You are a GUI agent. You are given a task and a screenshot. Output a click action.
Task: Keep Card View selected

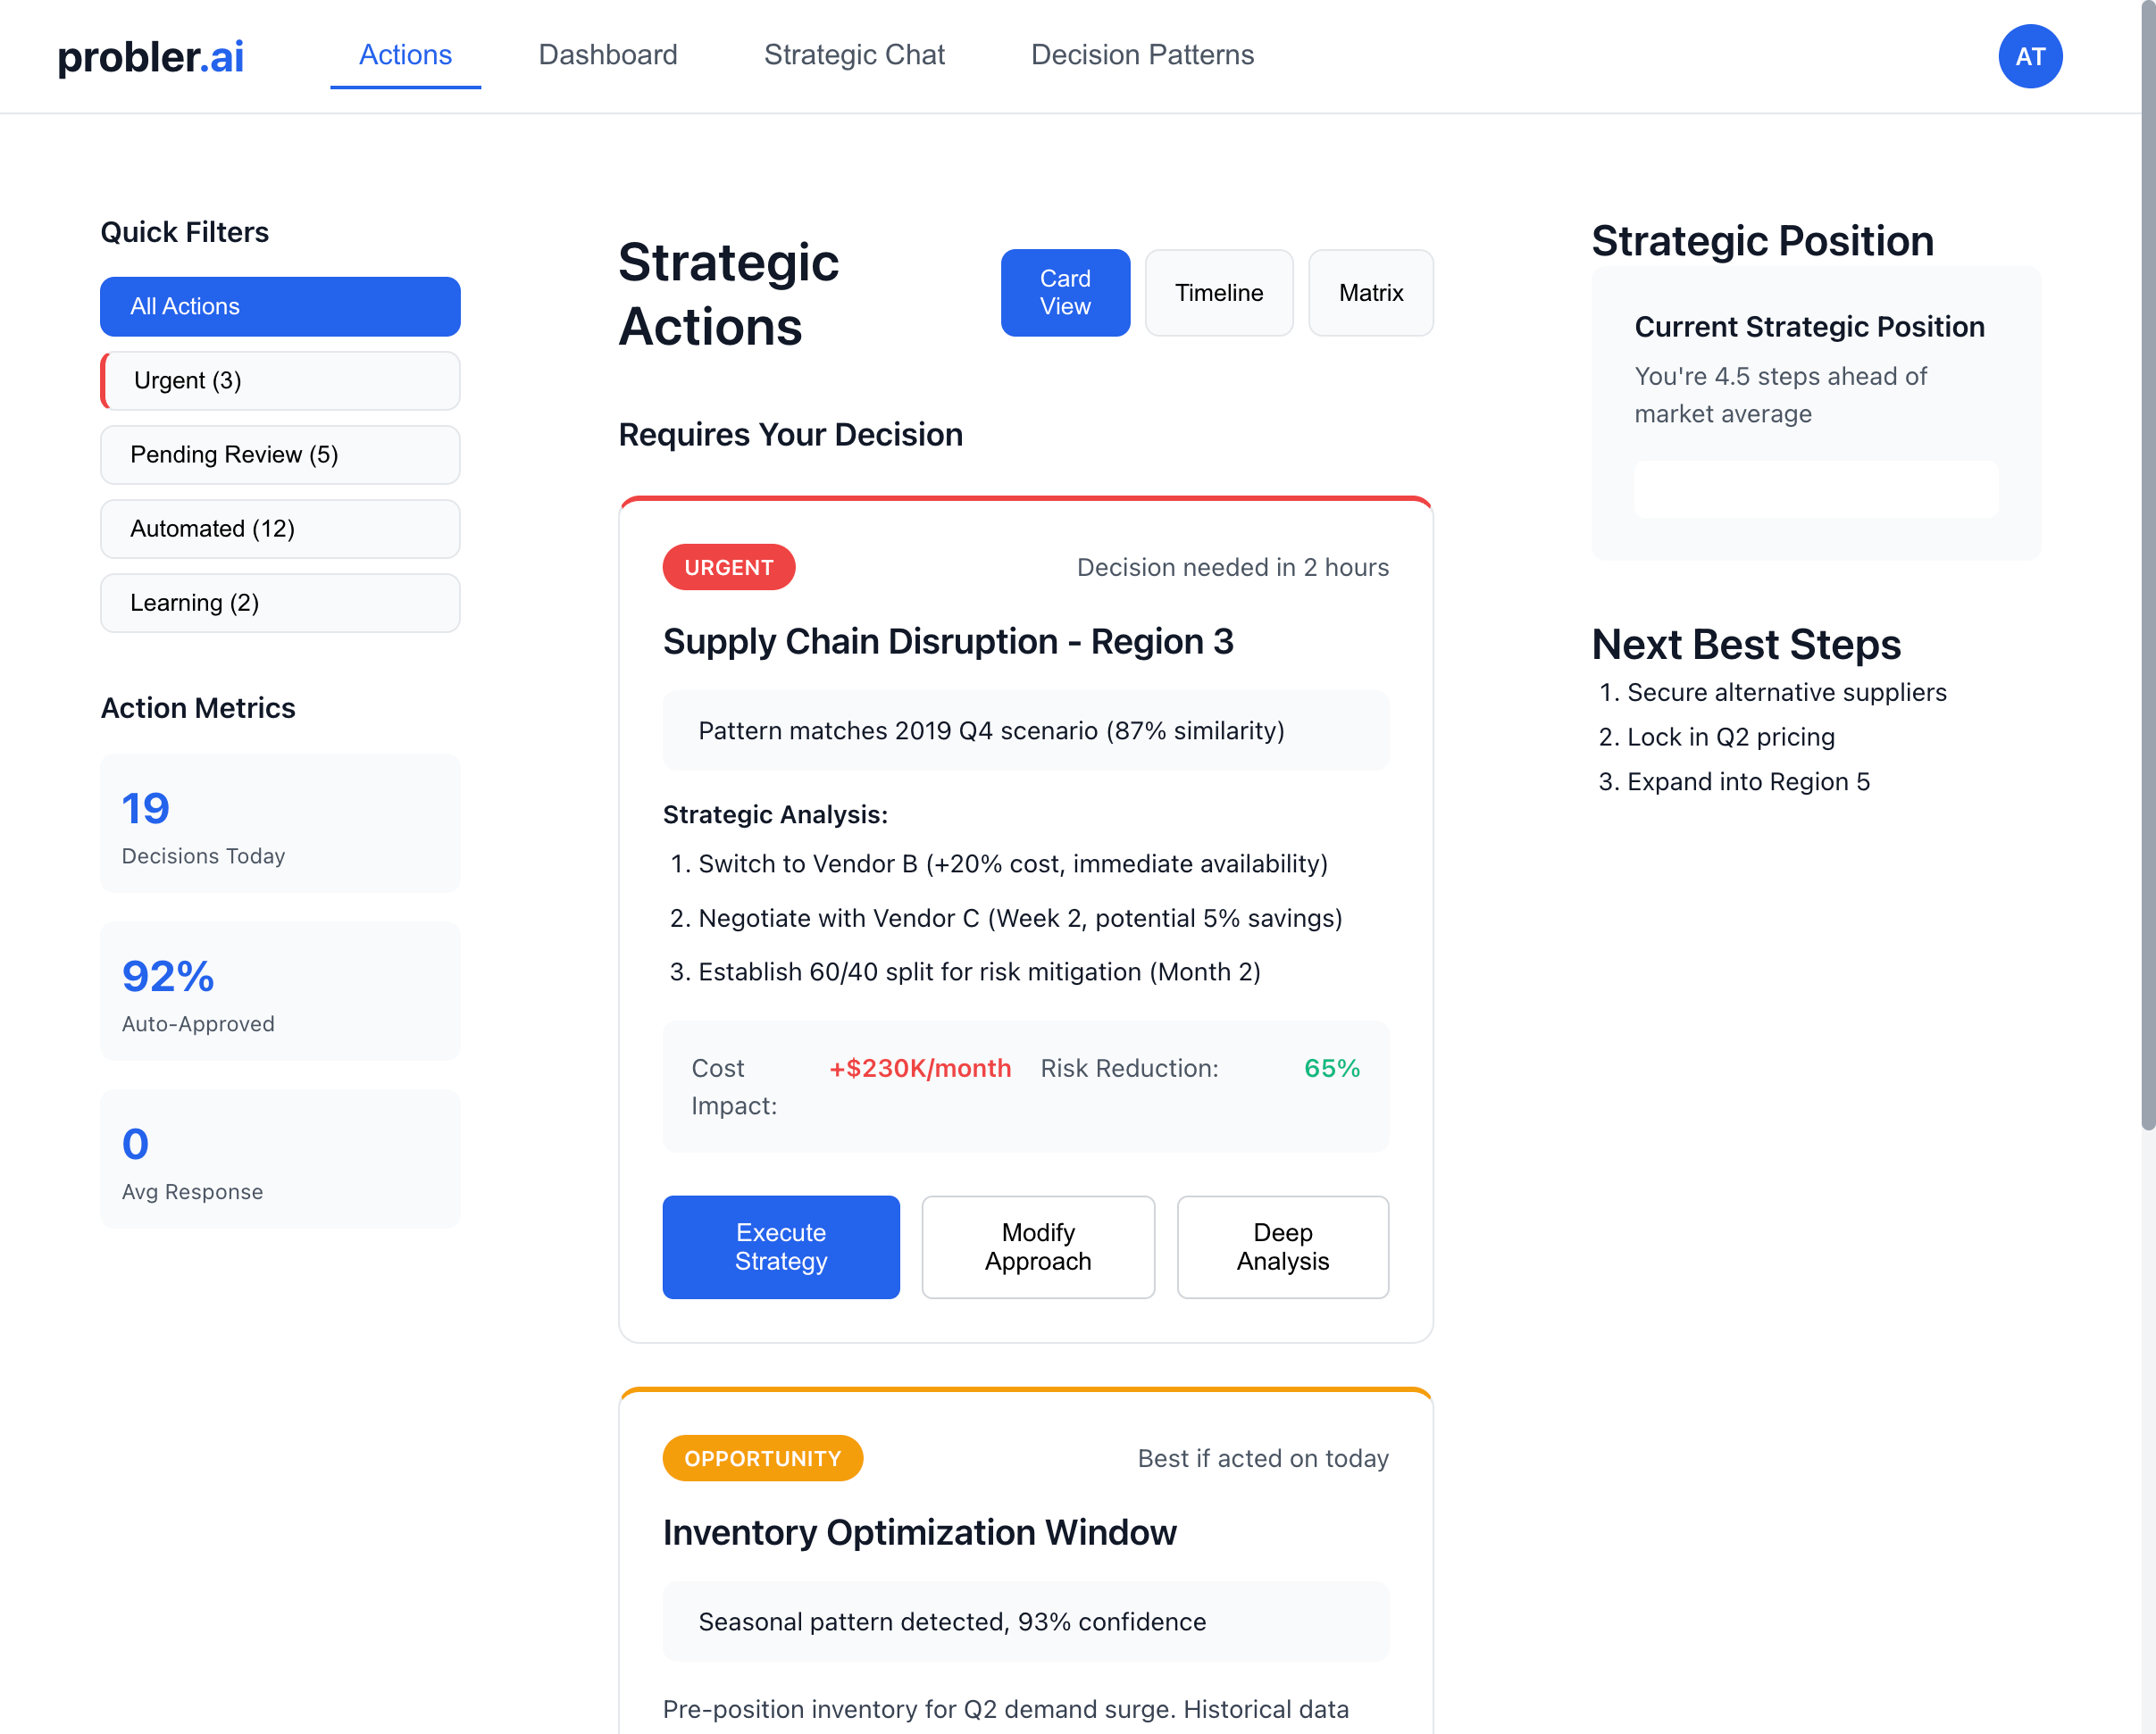pos(1064,293)
